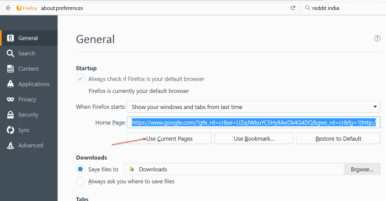Image resolution: width=386 pixels, height=201 pixels.
Task: Click the When Firefox starts label
Action: [x=101, y=107]
